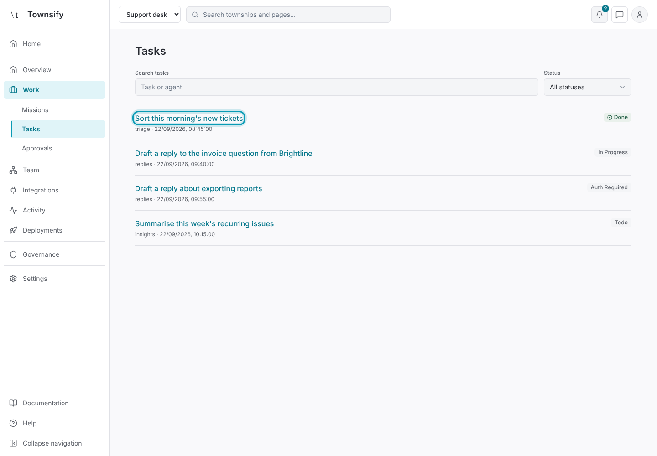657x456 pixels.
Task: Click the Tasks page heading
Action: tap(151, 51)
